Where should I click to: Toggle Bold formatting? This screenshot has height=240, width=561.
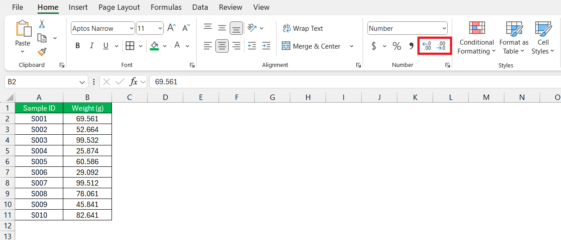tap(78, 46)
